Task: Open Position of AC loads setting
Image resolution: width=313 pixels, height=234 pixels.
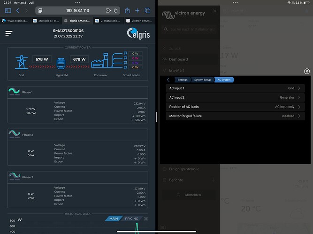Action: [x=235, y=107]
